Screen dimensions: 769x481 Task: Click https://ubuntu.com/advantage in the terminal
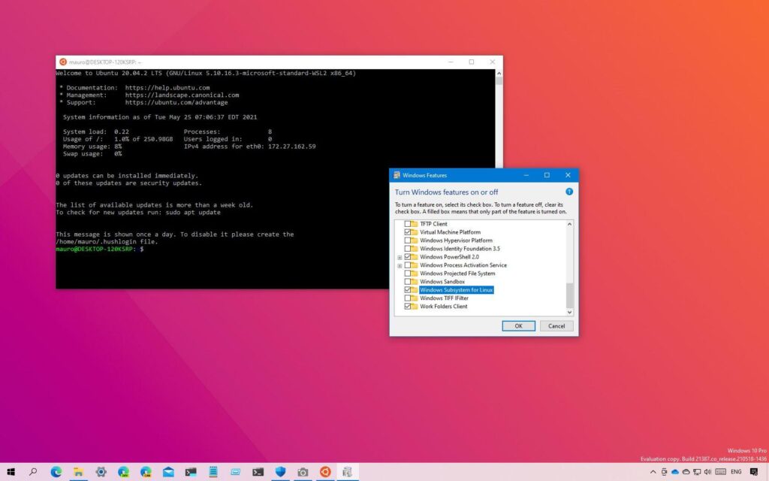176,102
